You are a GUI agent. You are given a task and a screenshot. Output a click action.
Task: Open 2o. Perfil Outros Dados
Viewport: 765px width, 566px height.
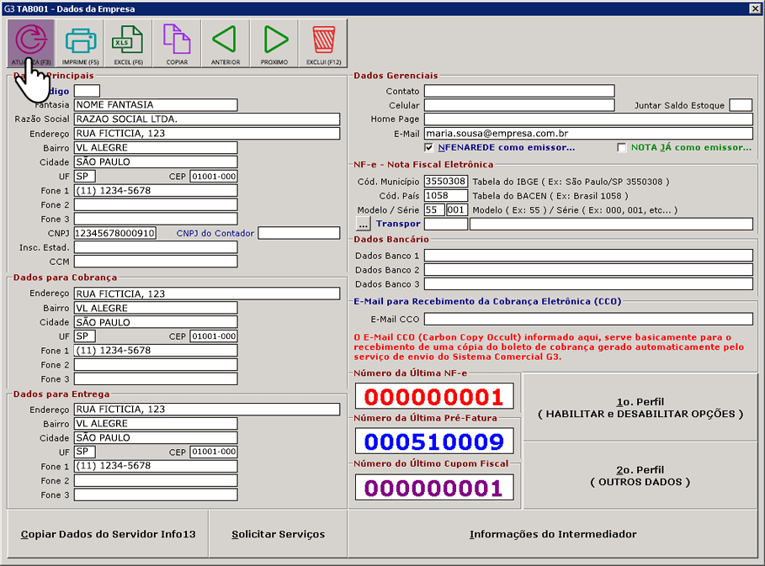click(641, 475)
